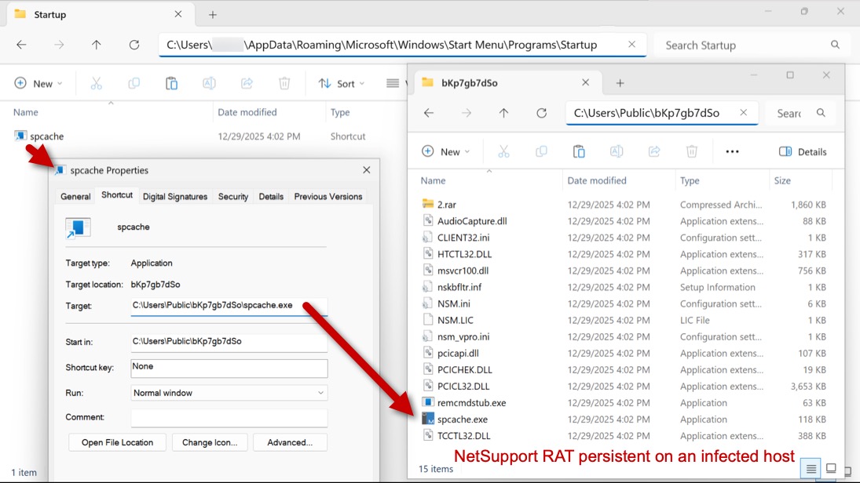Screen dimensions: 860x483
Task: Click the Open File Location button
Action: click(117, 442)
